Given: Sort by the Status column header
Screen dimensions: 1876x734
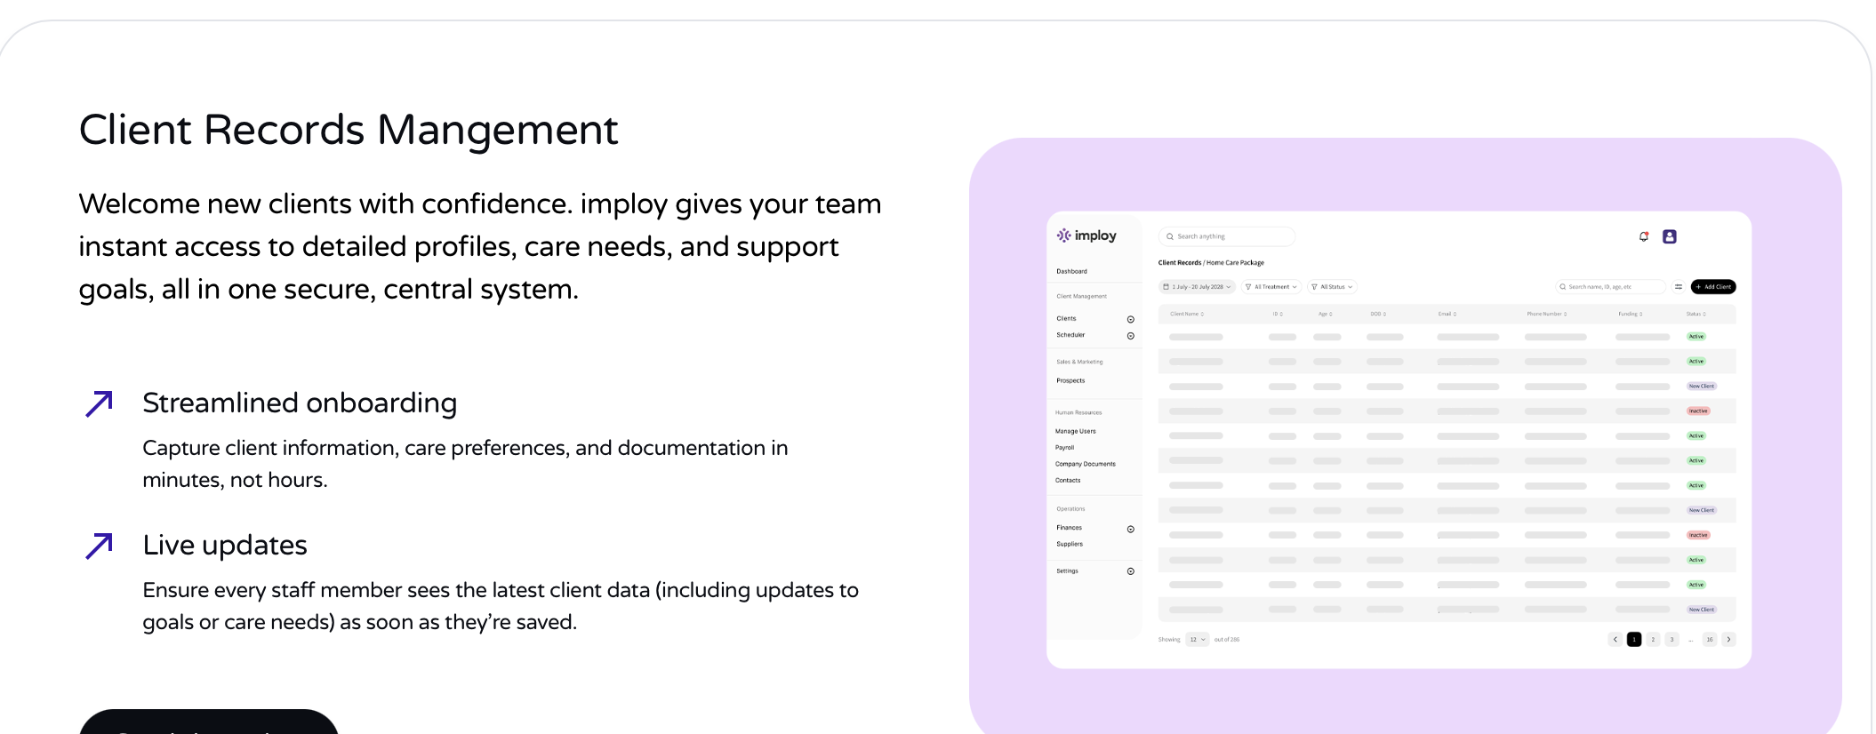Looking at the screenshot, I should click(1696, 314).
